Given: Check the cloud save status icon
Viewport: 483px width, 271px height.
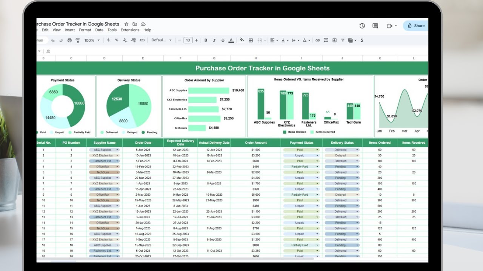Looking at the screenshot, I should point(143,24).
